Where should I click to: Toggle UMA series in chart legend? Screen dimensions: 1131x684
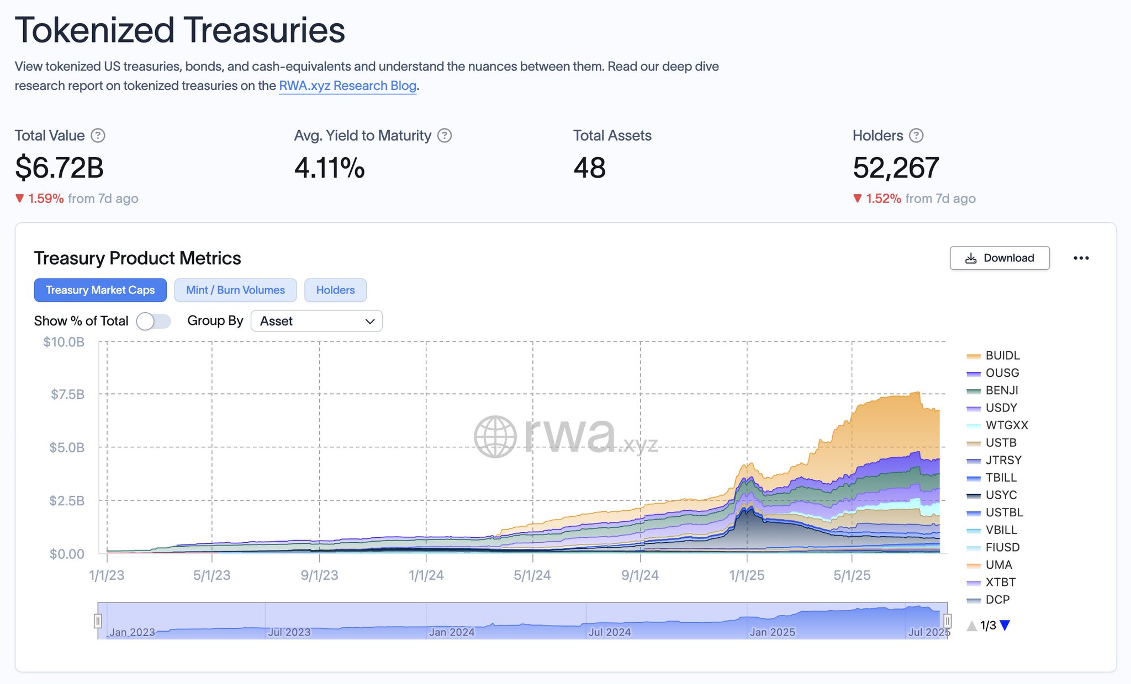[x=990, y=565]
